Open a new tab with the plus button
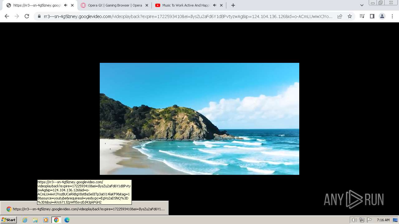399x224 pixels. point(233,5)
